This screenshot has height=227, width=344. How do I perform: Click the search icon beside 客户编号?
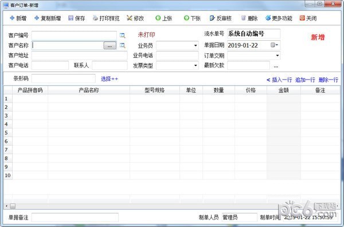pyautogui.click(x=122, y=36)
